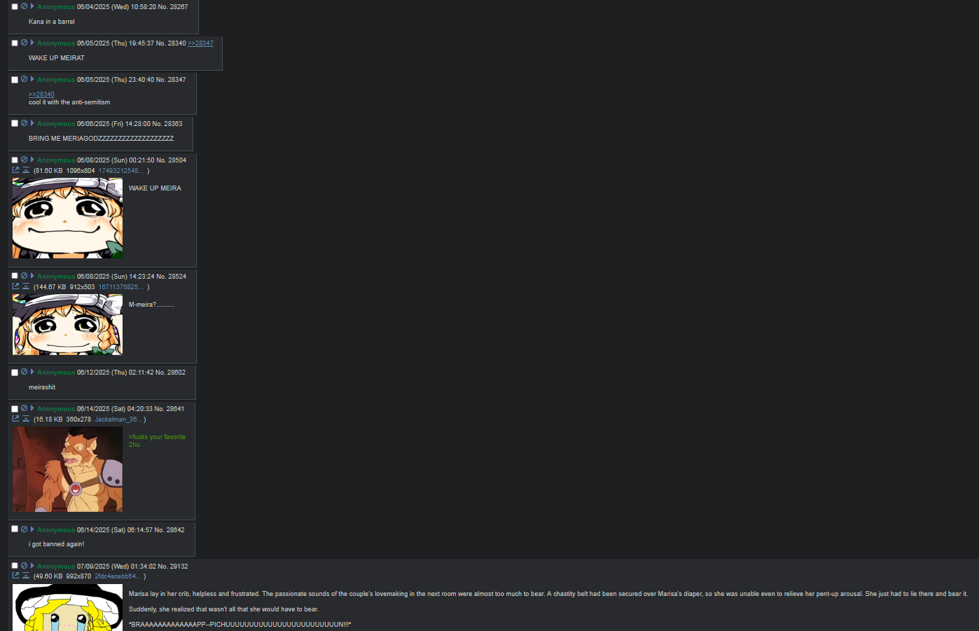Select the checkbox on post No. 28641

(15, 409)
